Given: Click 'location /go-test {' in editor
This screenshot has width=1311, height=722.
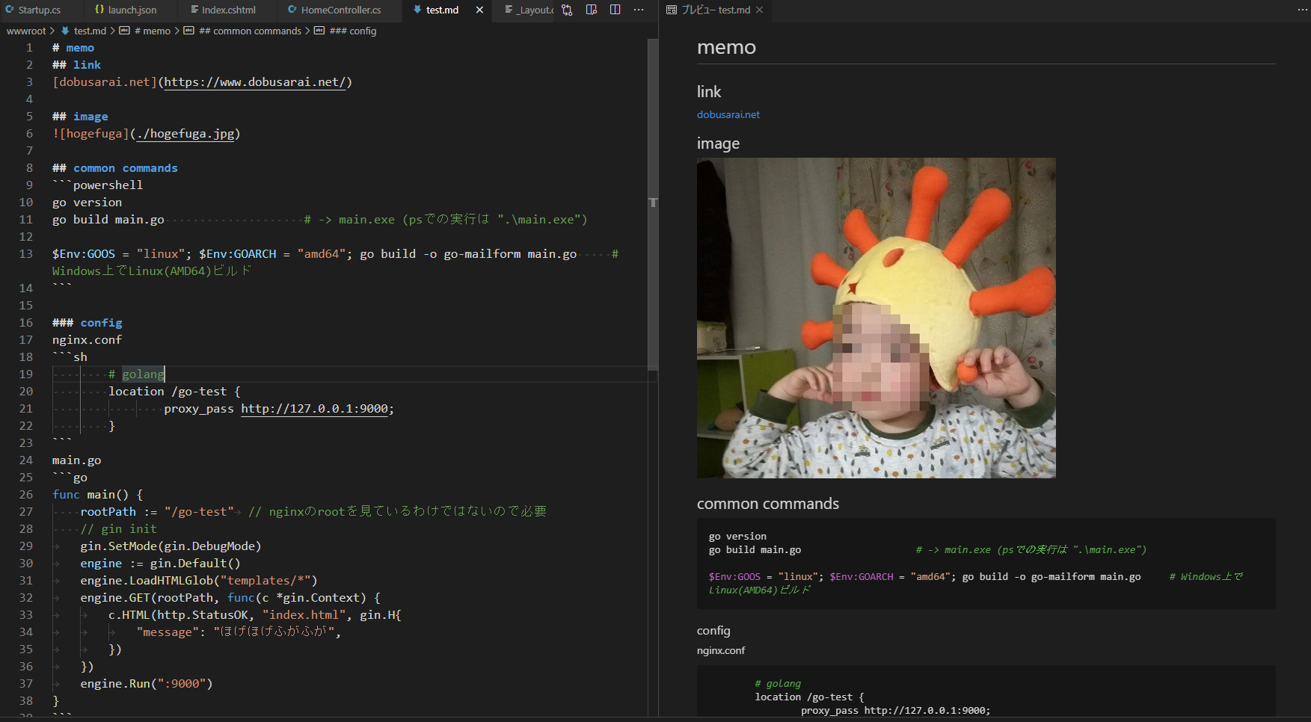Looking at the screenshot, I should click(175, 392).
